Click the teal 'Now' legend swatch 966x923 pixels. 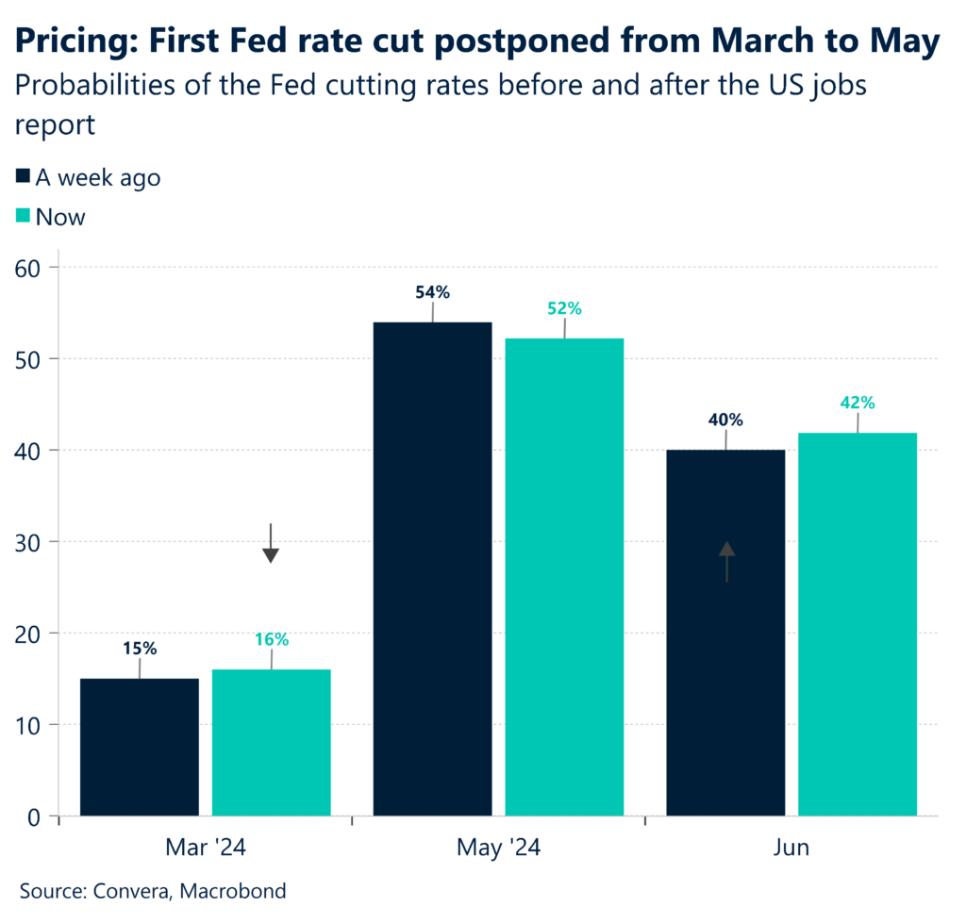pyautogui.click(x=24, y=217)
